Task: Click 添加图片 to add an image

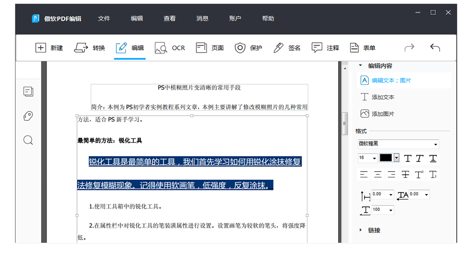Action: pyautogui.click(x=377, y=114)
